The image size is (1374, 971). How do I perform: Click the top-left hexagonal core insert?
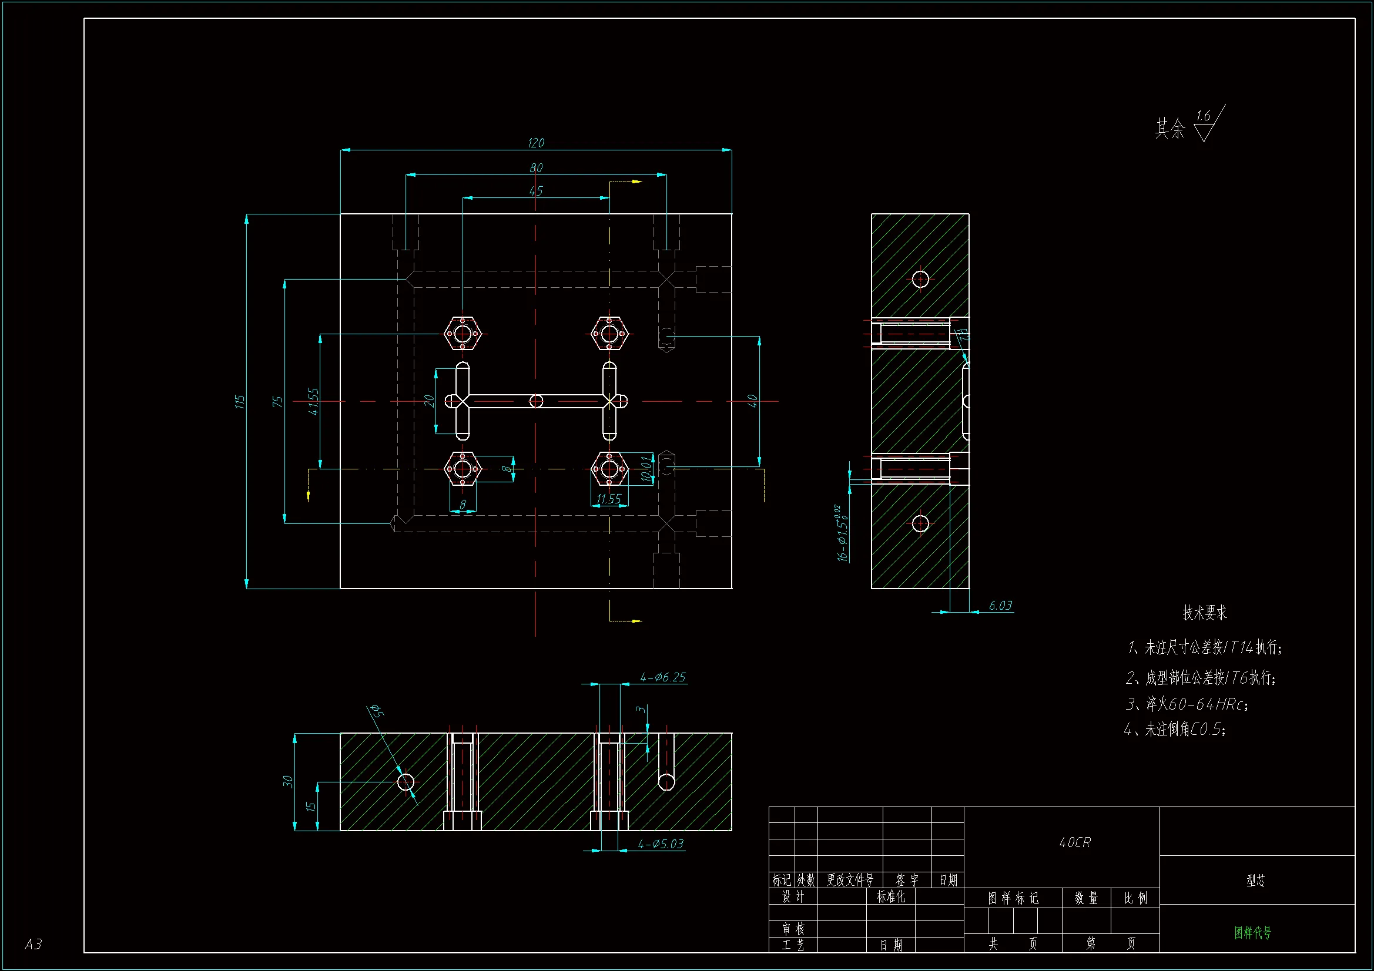[463, 334]
